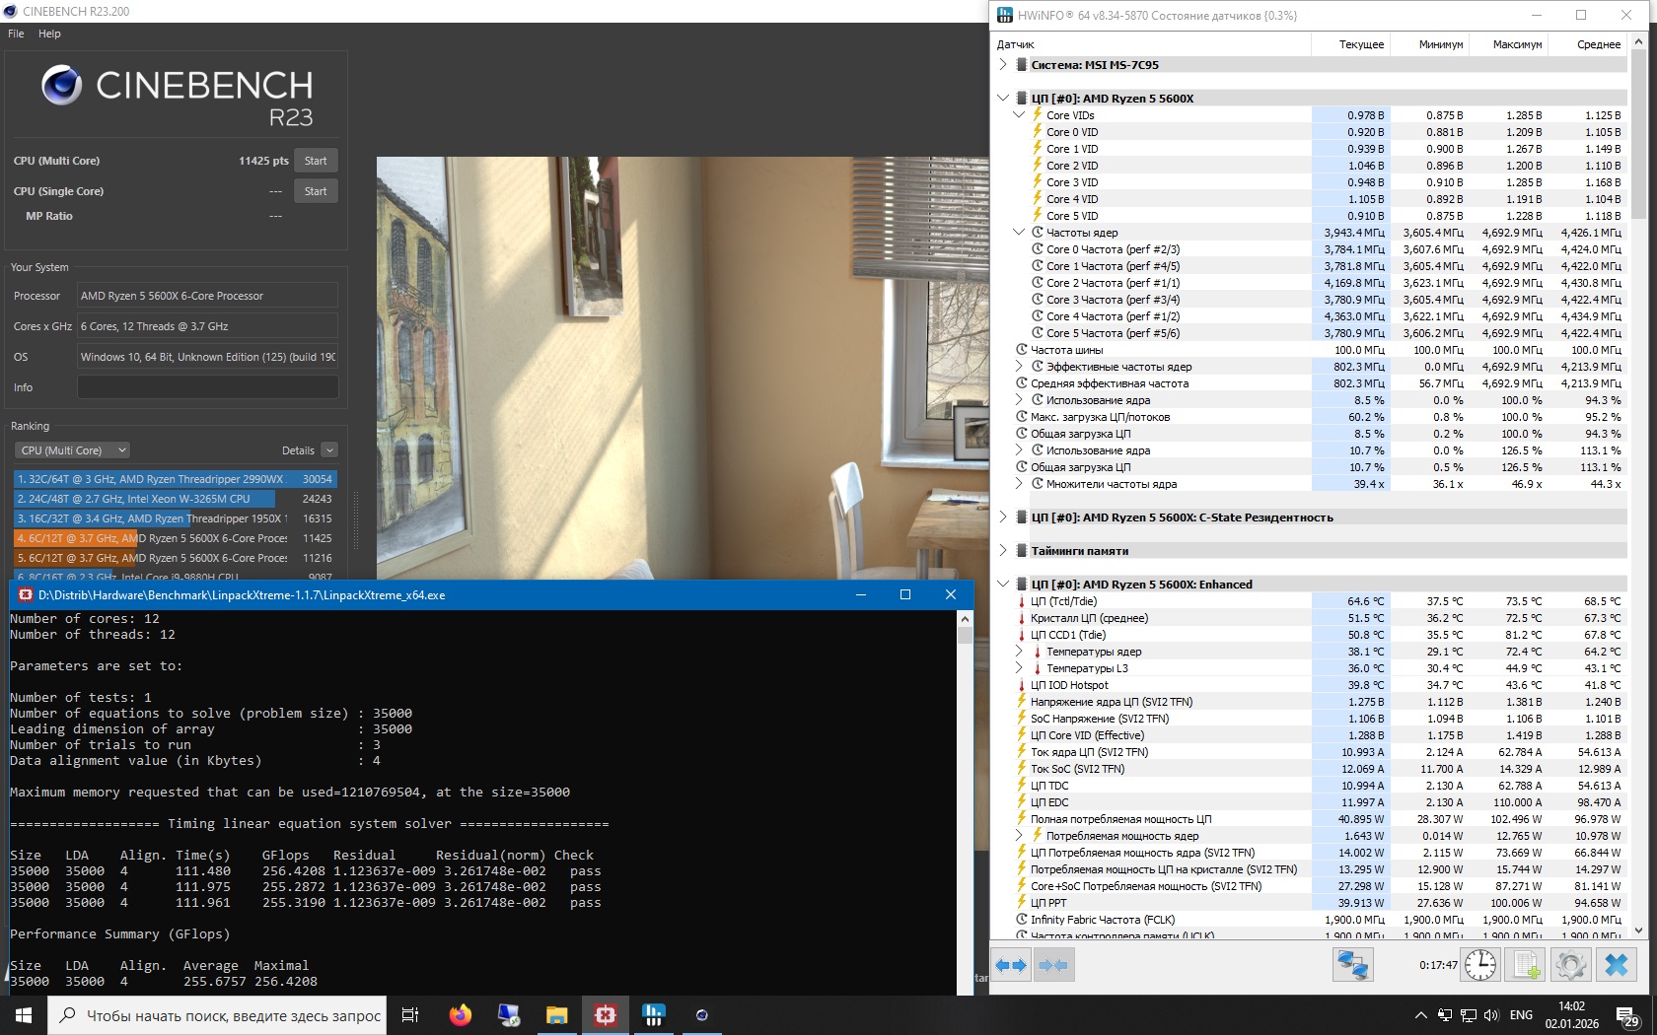Expand the Эффективные частоты ядер row
This screenshot has height=1035, width=1657.
[1019, 367]
